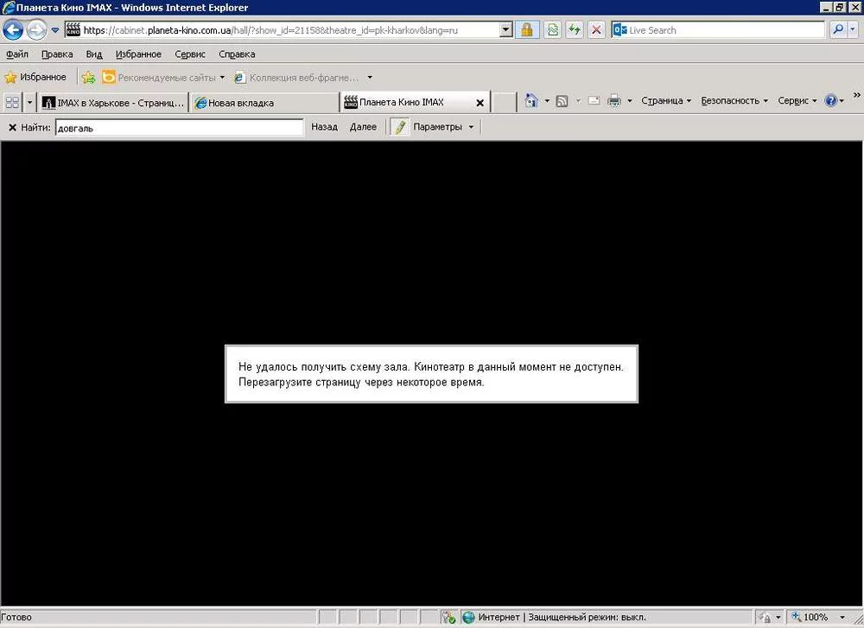Open the recent pages dropdown arrow
864x628 pixels.
pos(55,30)
